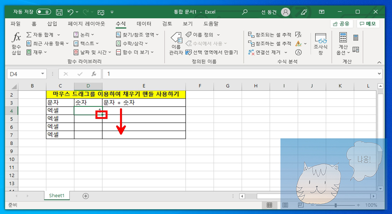Open ribbon display options icon
392x214 pixels.
tap(321, 12)
